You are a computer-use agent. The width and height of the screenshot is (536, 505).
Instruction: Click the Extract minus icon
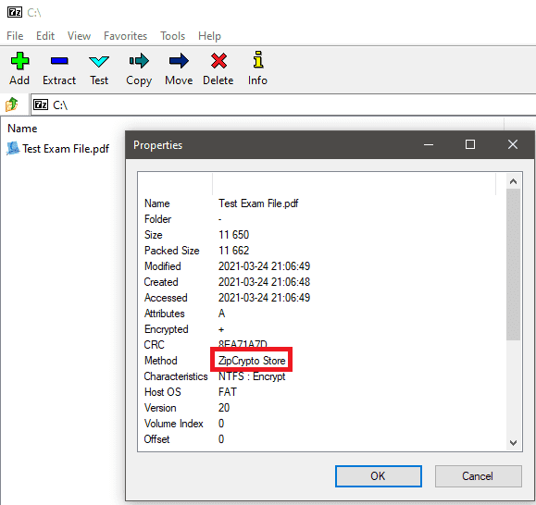click(59, 61)
